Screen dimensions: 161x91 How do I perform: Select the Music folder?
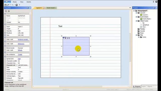[x=142, y=33]
